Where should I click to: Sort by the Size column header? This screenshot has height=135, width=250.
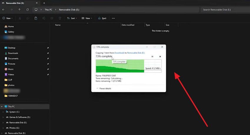(167, 25)
